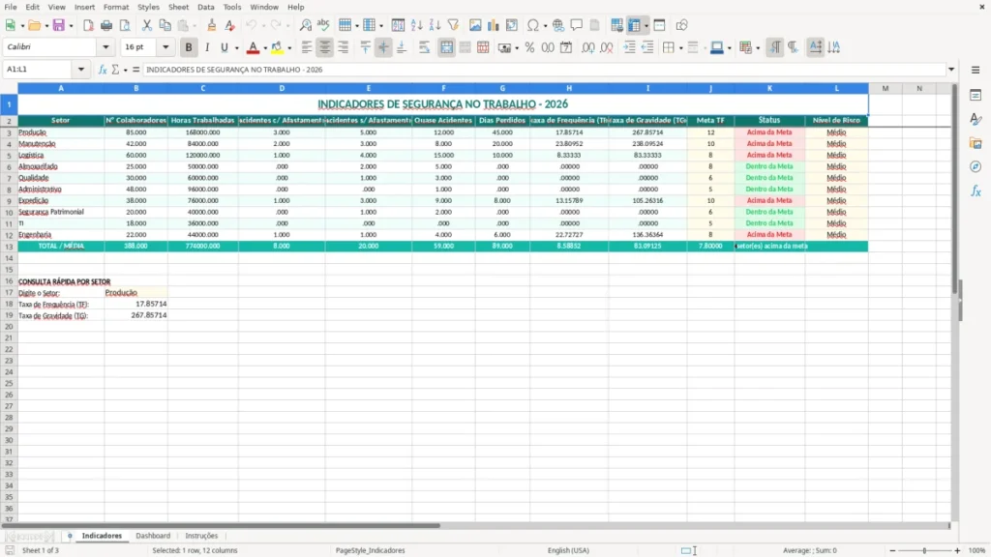Open Freeze Rows and Columns dropdown
This screenshot has width=991, height=557.
646,26
